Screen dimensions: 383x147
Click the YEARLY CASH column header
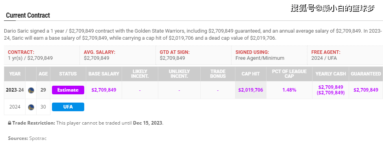click(331, 74)
